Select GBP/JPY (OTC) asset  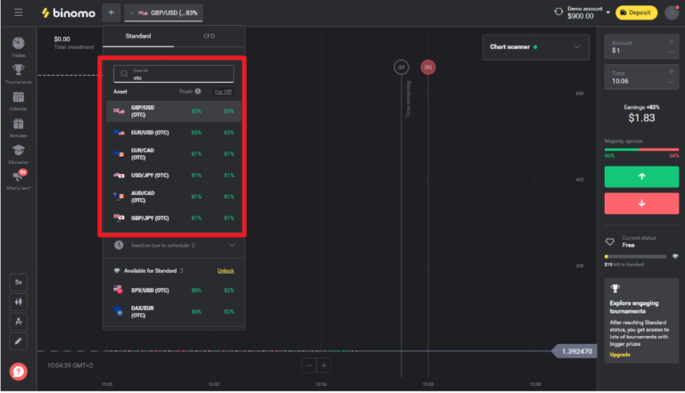[173, 218]
